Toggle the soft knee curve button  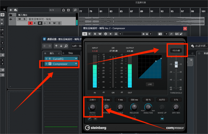tap(90, 119)
